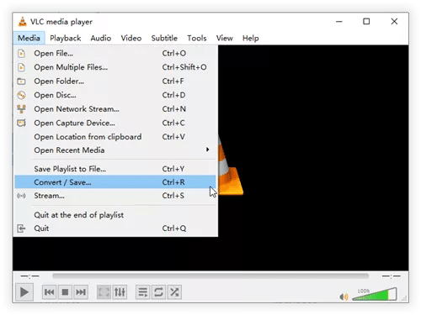This screenshot has width=421, height=315.
Task: Choose Open Disc... entry
Action: (115, 95)
